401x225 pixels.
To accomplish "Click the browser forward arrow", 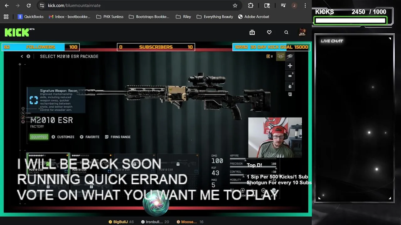I will pos(18,5).
